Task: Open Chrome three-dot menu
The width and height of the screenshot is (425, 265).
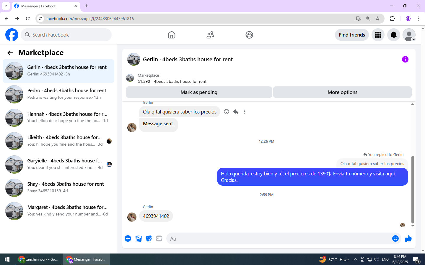Action: pos(419,19)
